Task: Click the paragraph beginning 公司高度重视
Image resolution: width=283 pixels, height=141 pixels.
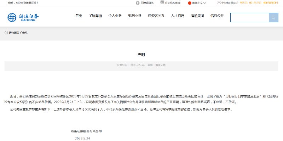Action: point(121,109)
